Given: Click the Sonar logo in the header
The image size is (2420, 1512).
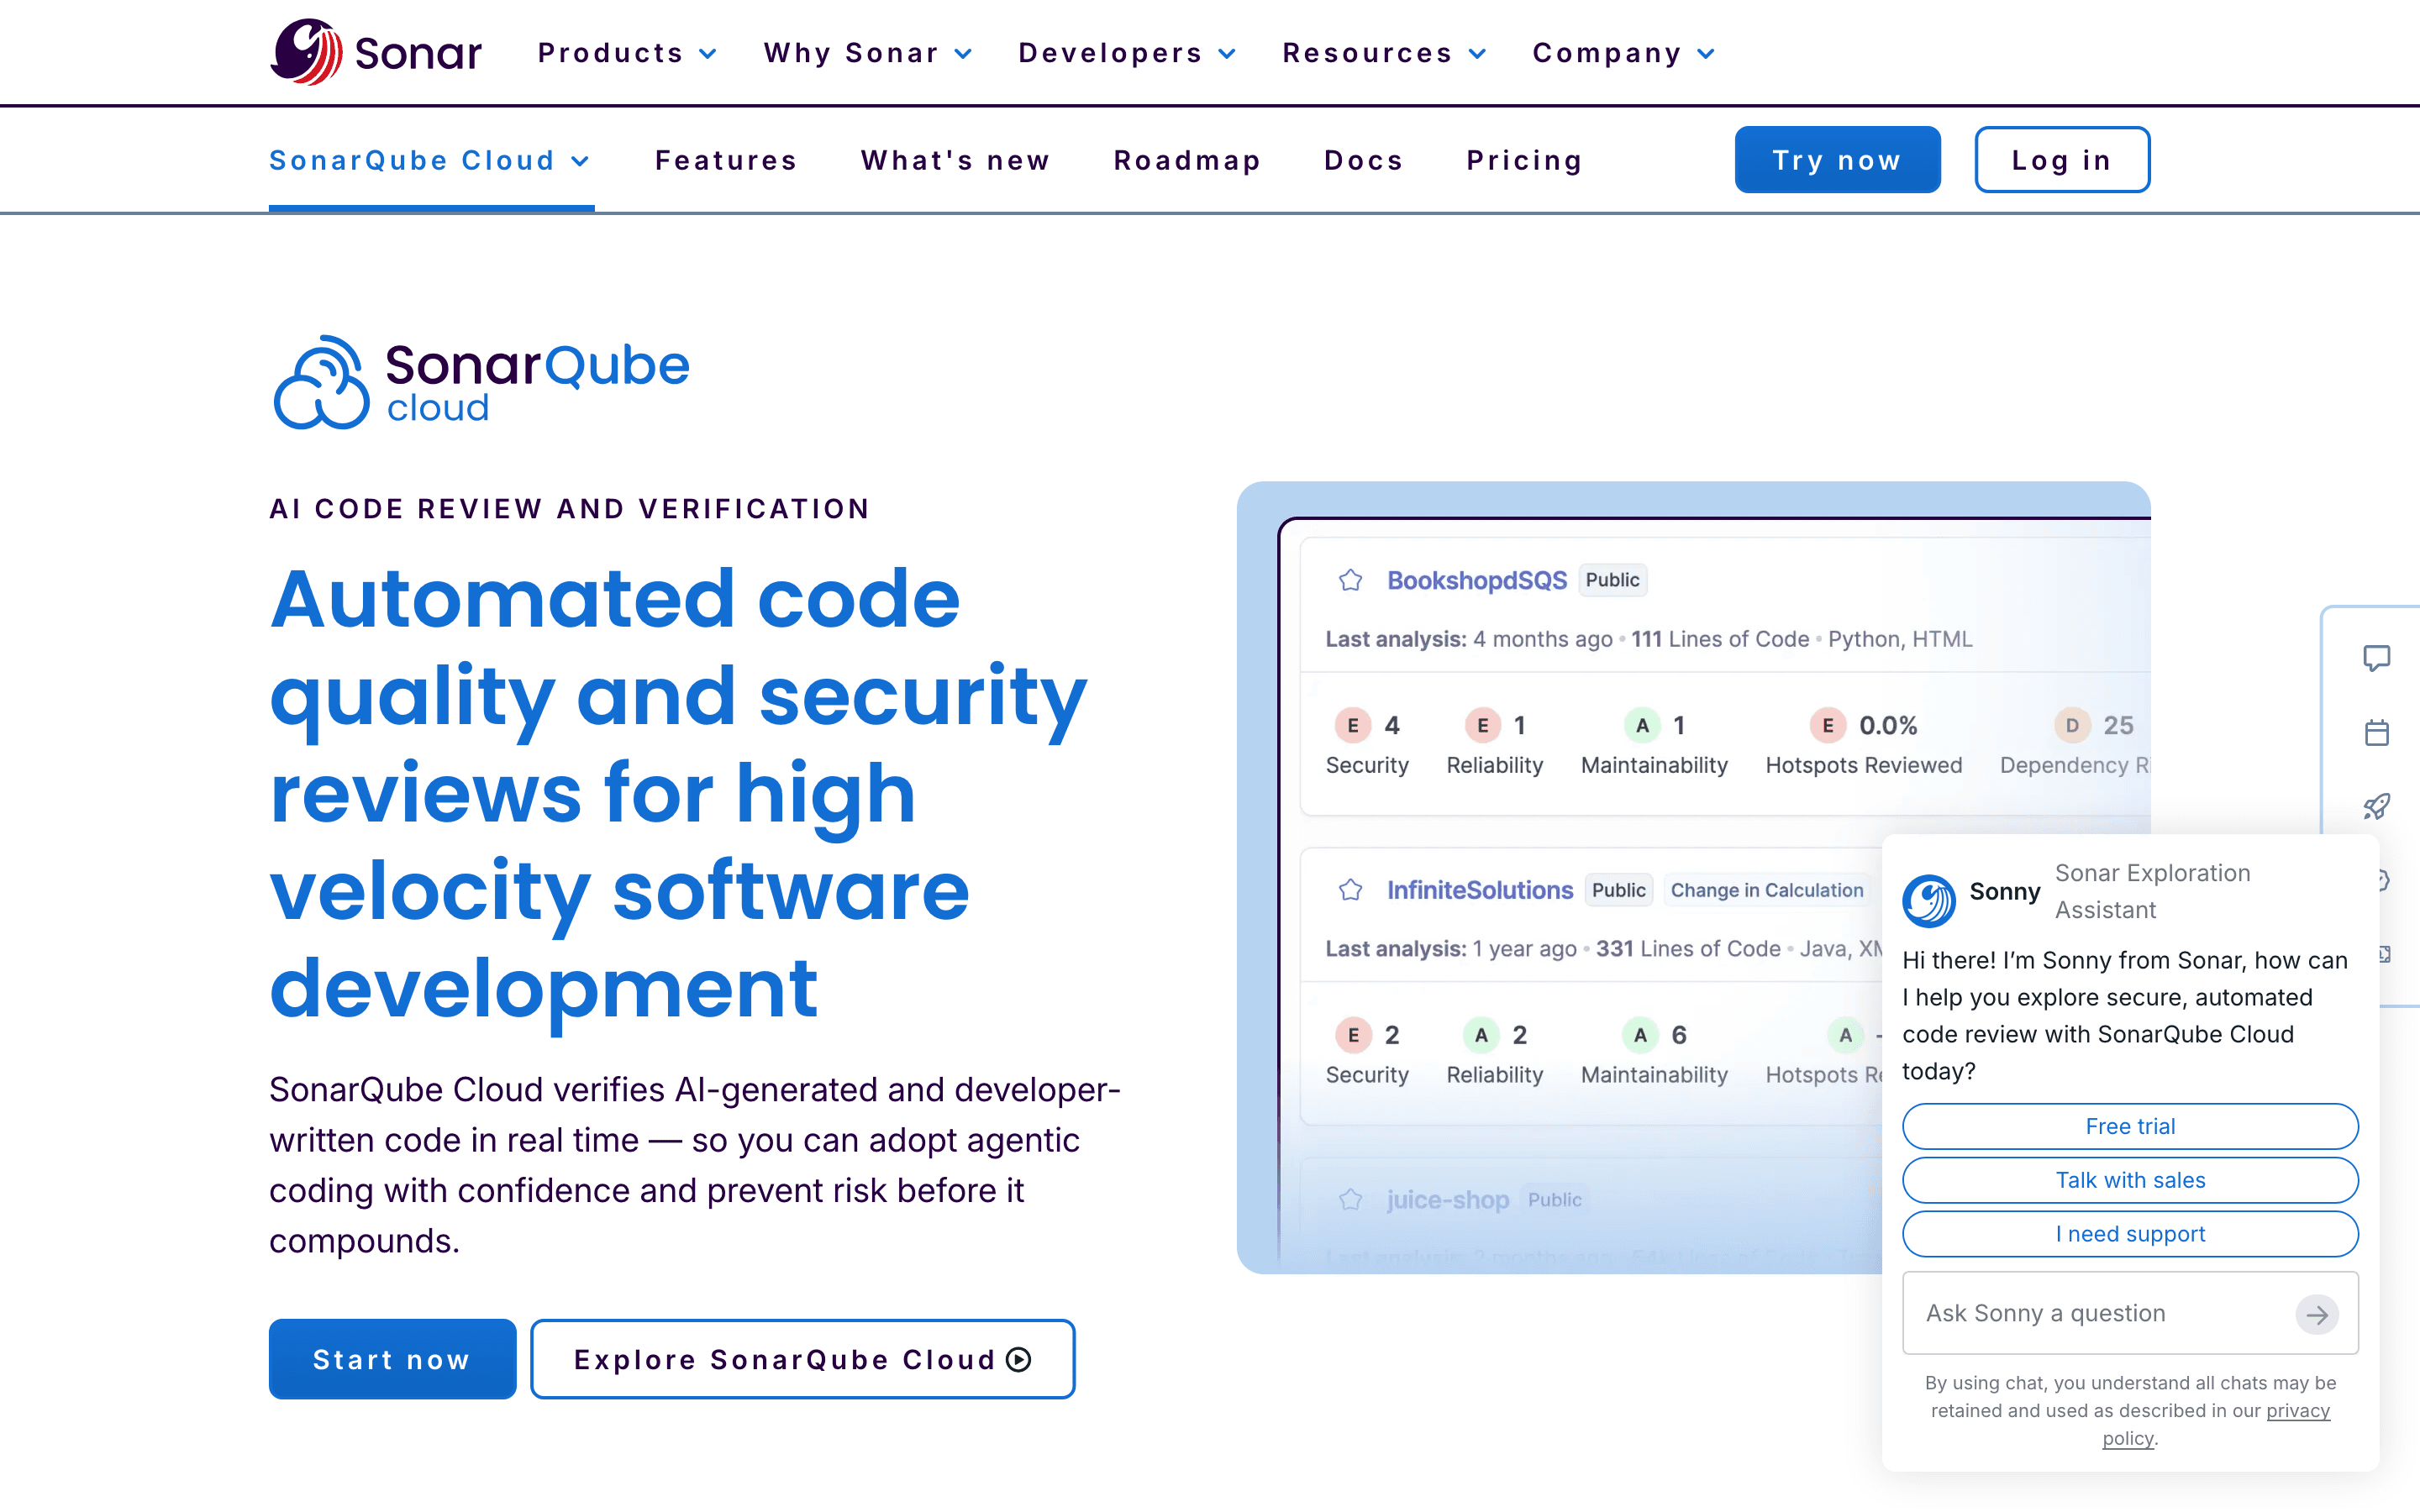Looking at the screenshot, I should 376,52.
